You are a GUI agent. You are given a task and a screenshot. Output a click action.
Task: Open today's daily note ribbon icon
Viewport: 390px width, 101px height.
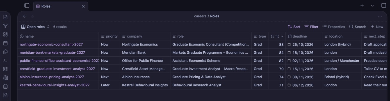(5, 43)
